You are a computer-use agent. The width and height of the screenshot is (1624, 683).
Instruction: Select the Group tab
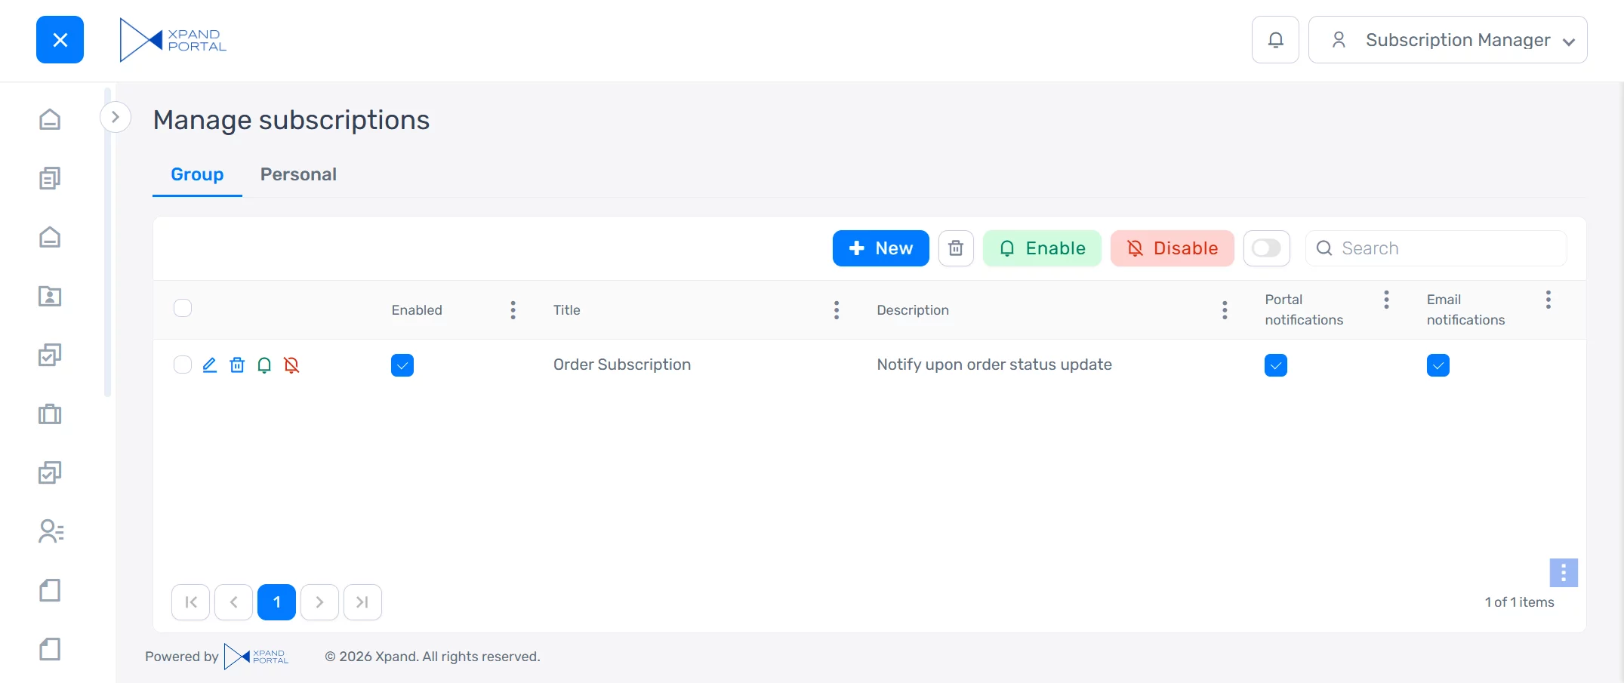coord(197,174)
